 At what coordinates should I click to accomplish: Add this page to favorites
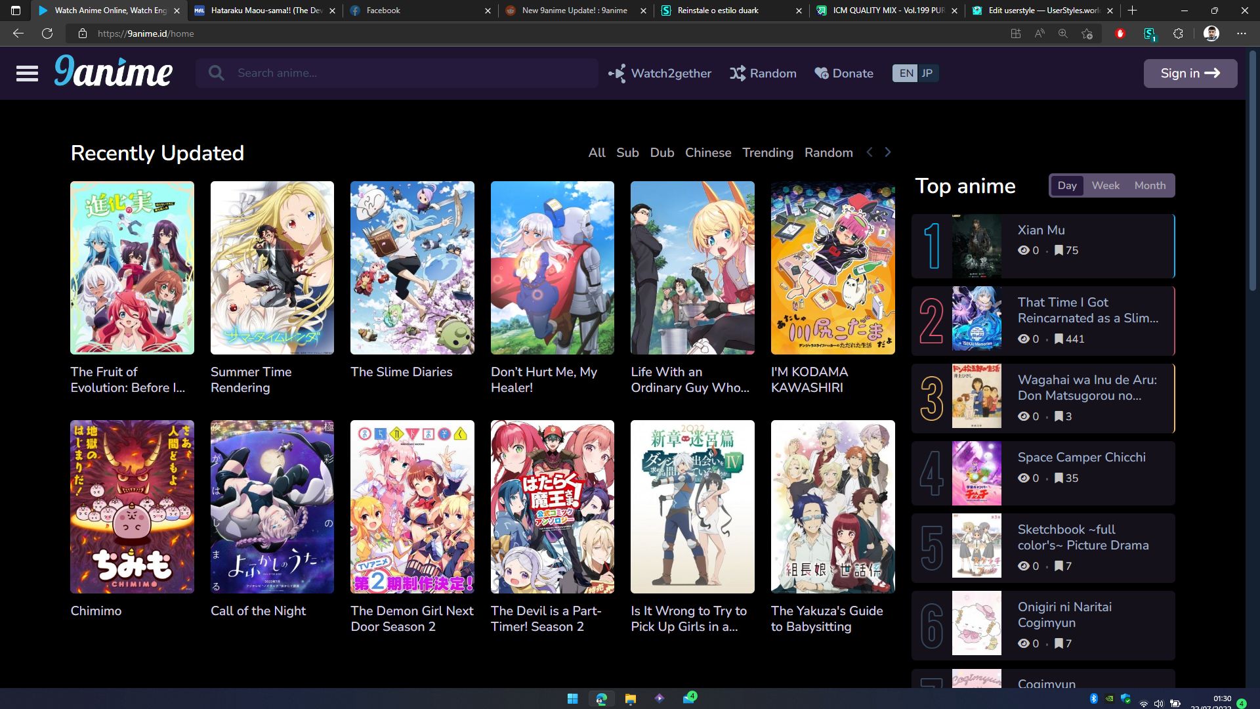tap(1087, 33)
